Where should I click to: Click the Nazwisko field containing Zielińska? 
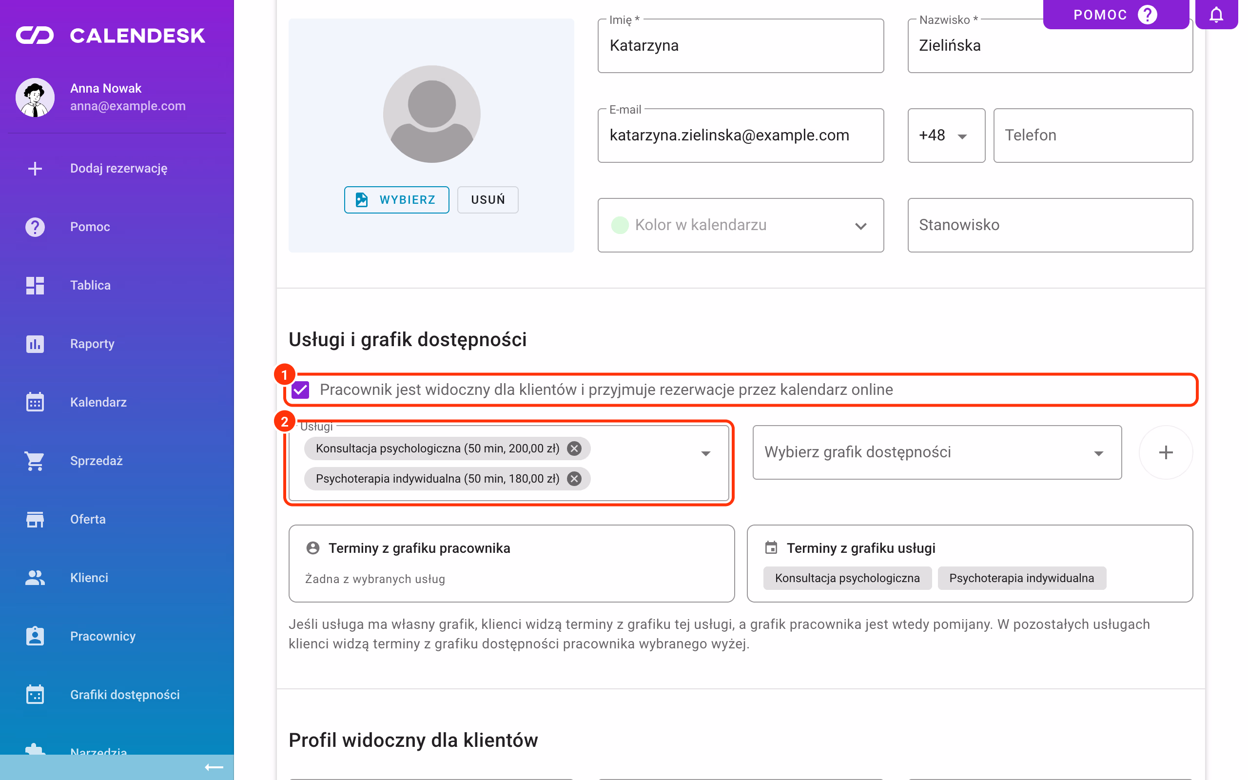[x=1050, y=46]
